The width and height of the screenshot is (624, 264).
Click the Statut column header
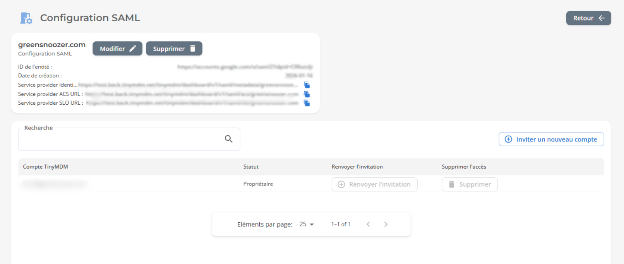coord(251,167)
